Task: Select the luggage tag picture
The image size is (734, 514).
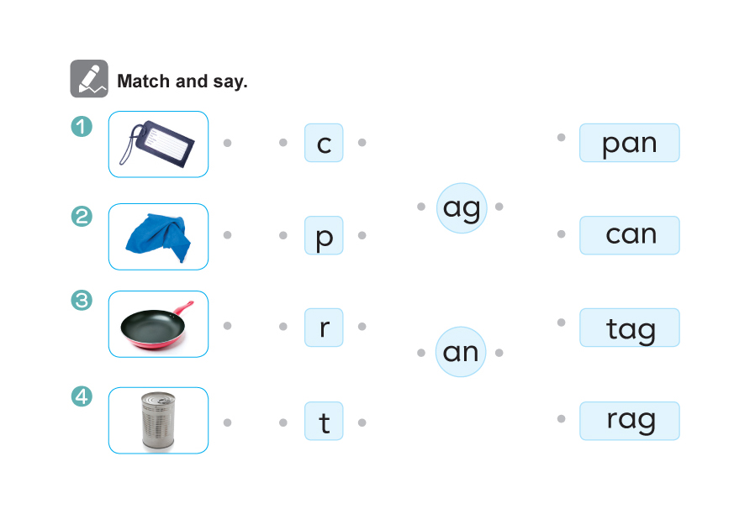Action: coord(158,144)
